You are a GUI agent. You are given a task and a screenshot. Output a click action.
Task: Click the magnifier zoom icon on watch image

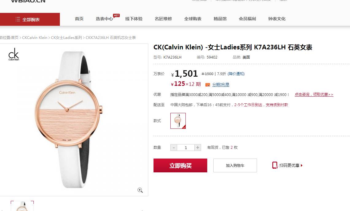click(x=140, y=190)
